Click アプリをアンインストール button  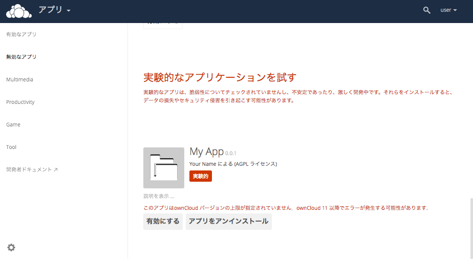(229, 222)
